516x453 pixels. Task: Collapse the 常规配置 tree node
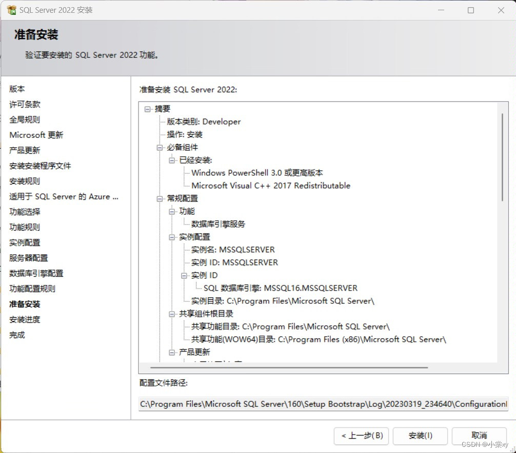coord(160,199)
